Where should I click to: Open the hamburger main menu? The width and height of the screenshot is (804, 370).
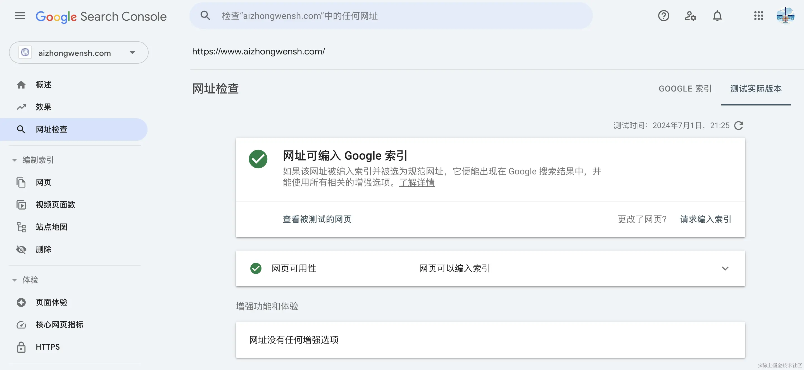[20, 16]
